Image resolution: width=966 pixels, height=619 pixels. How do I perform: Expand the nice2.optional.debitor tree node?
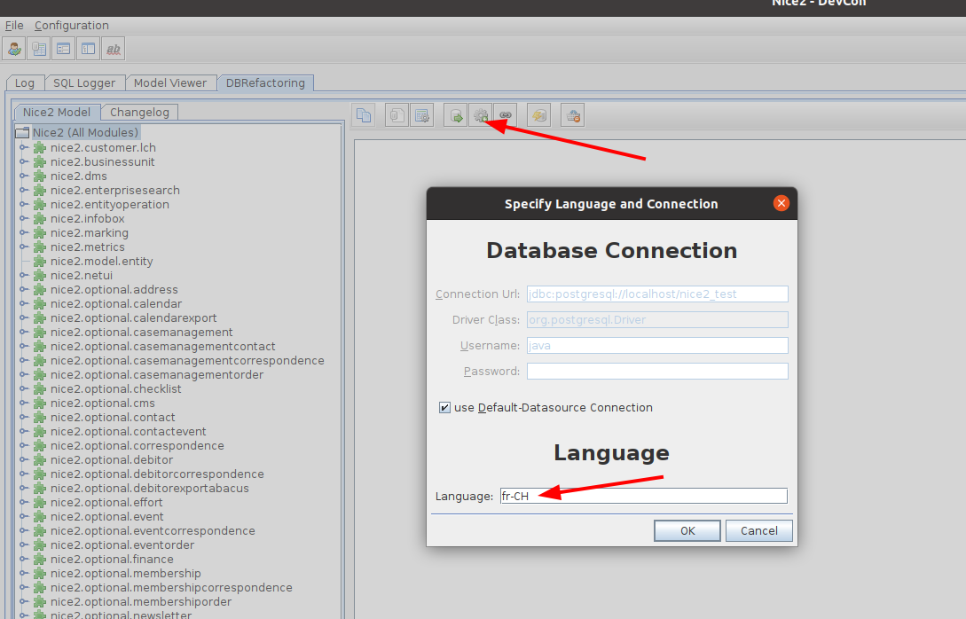[23, 460]
